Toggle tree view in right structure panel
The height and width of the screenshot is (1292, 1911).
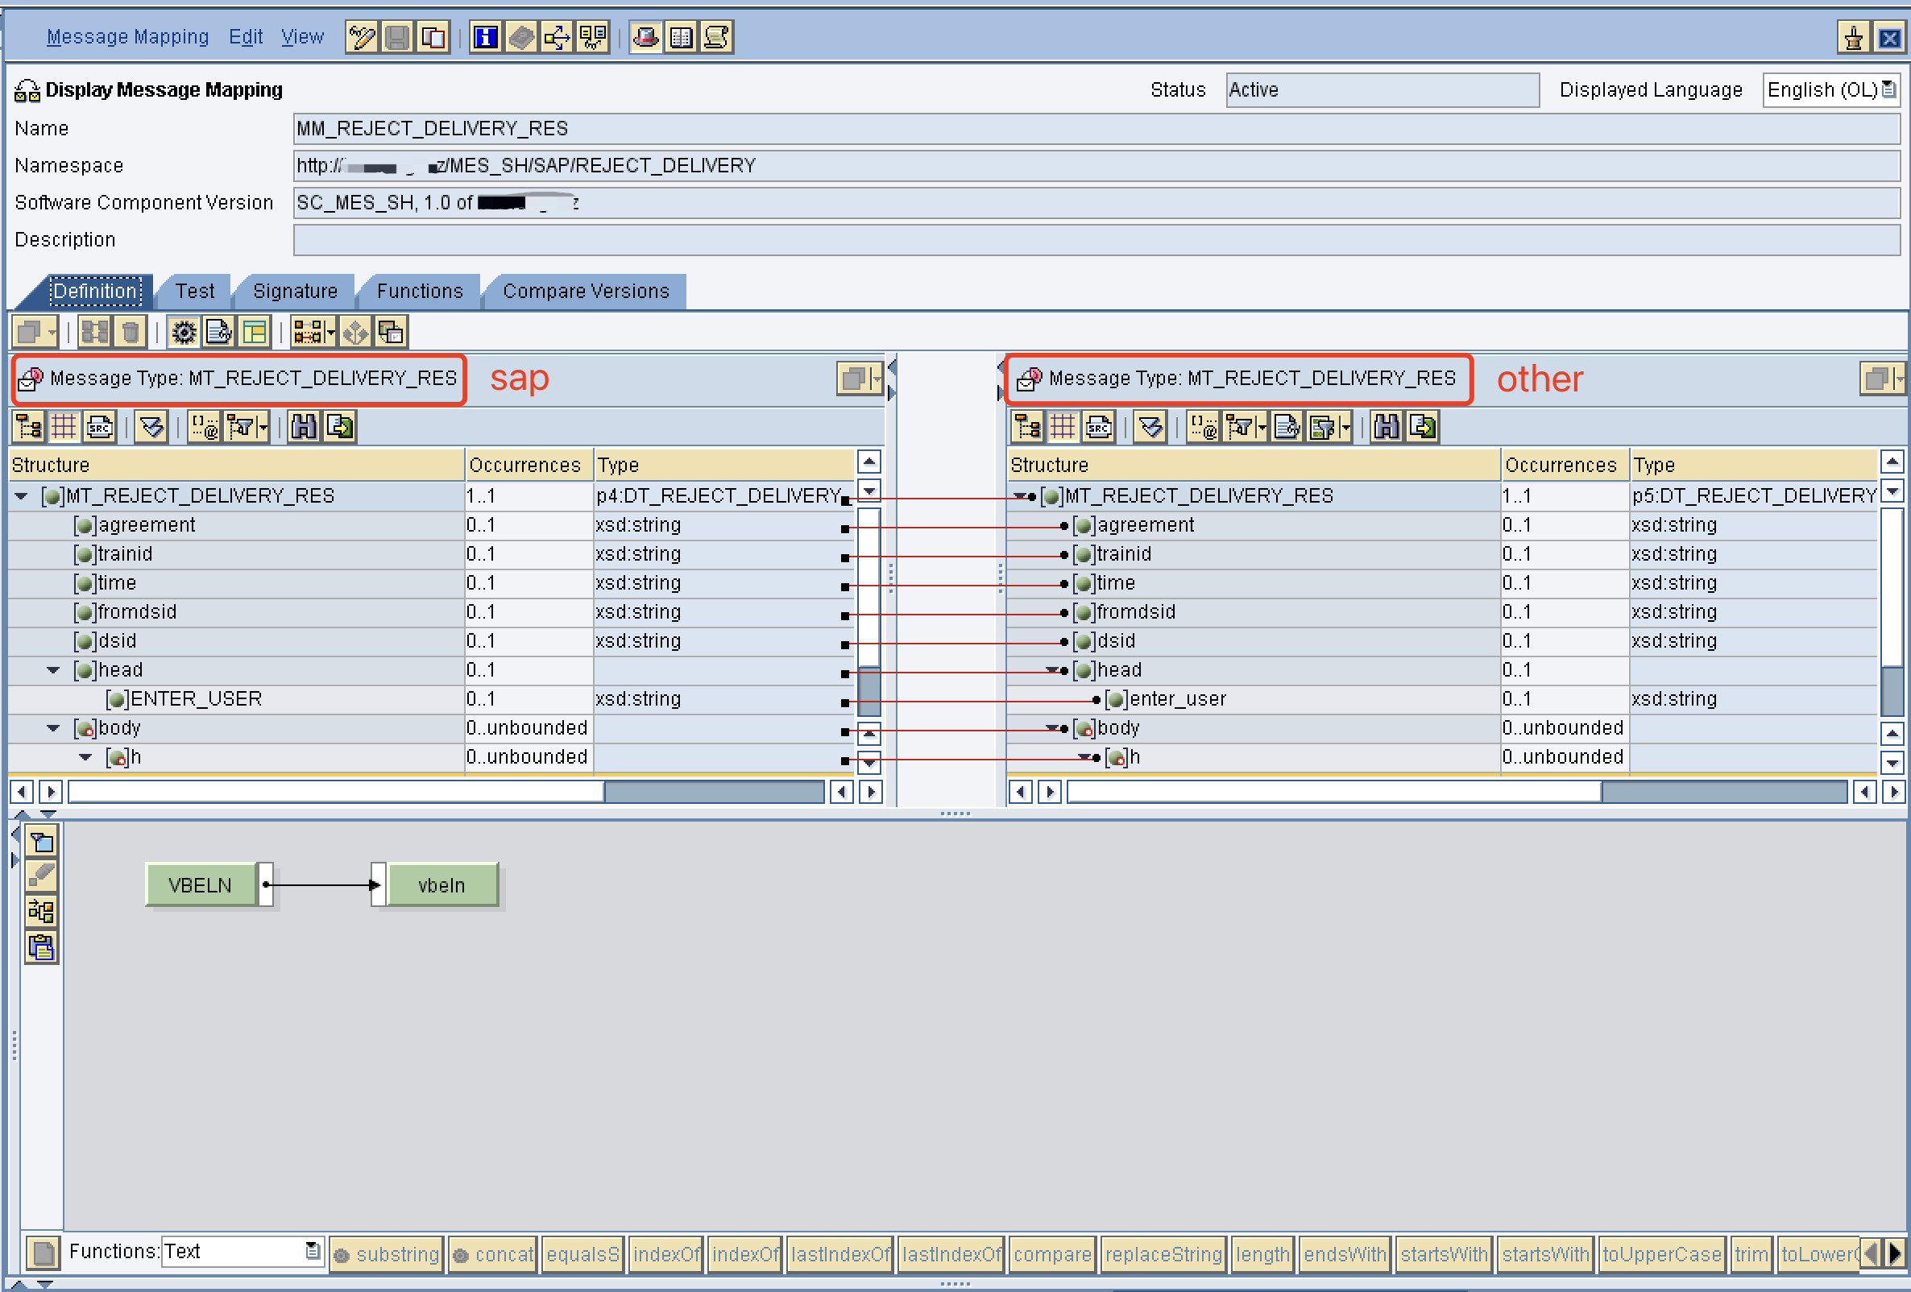tap(1027, 427)
